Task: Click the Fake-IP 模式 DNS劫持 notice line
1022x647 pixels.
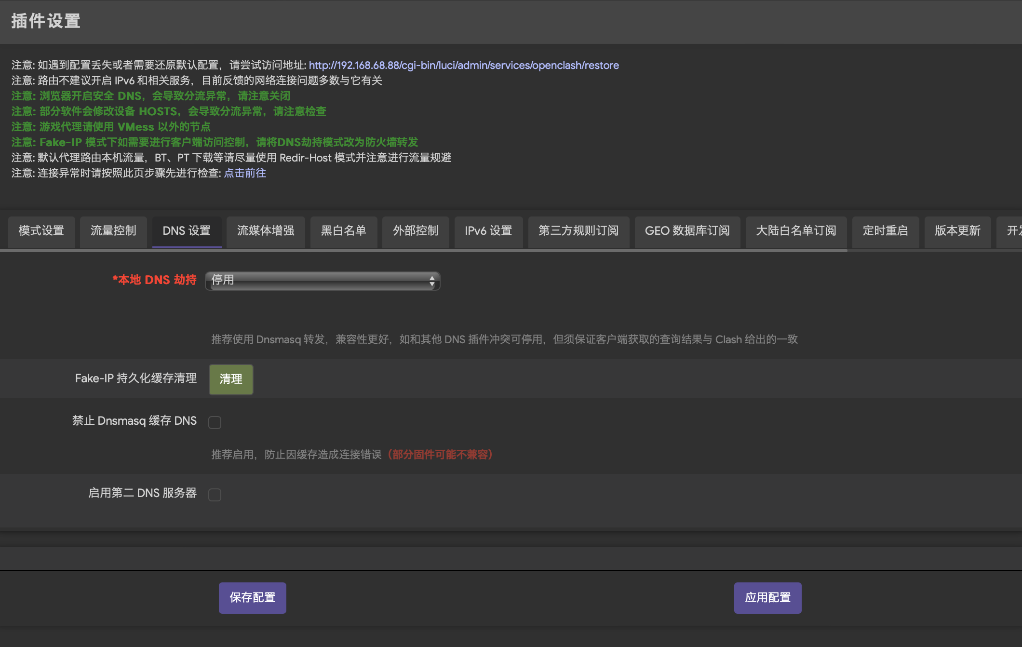Action: click(215, 142)
